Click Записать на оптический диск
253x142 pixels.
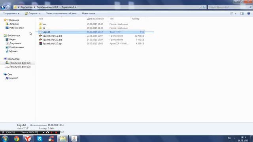61,13
